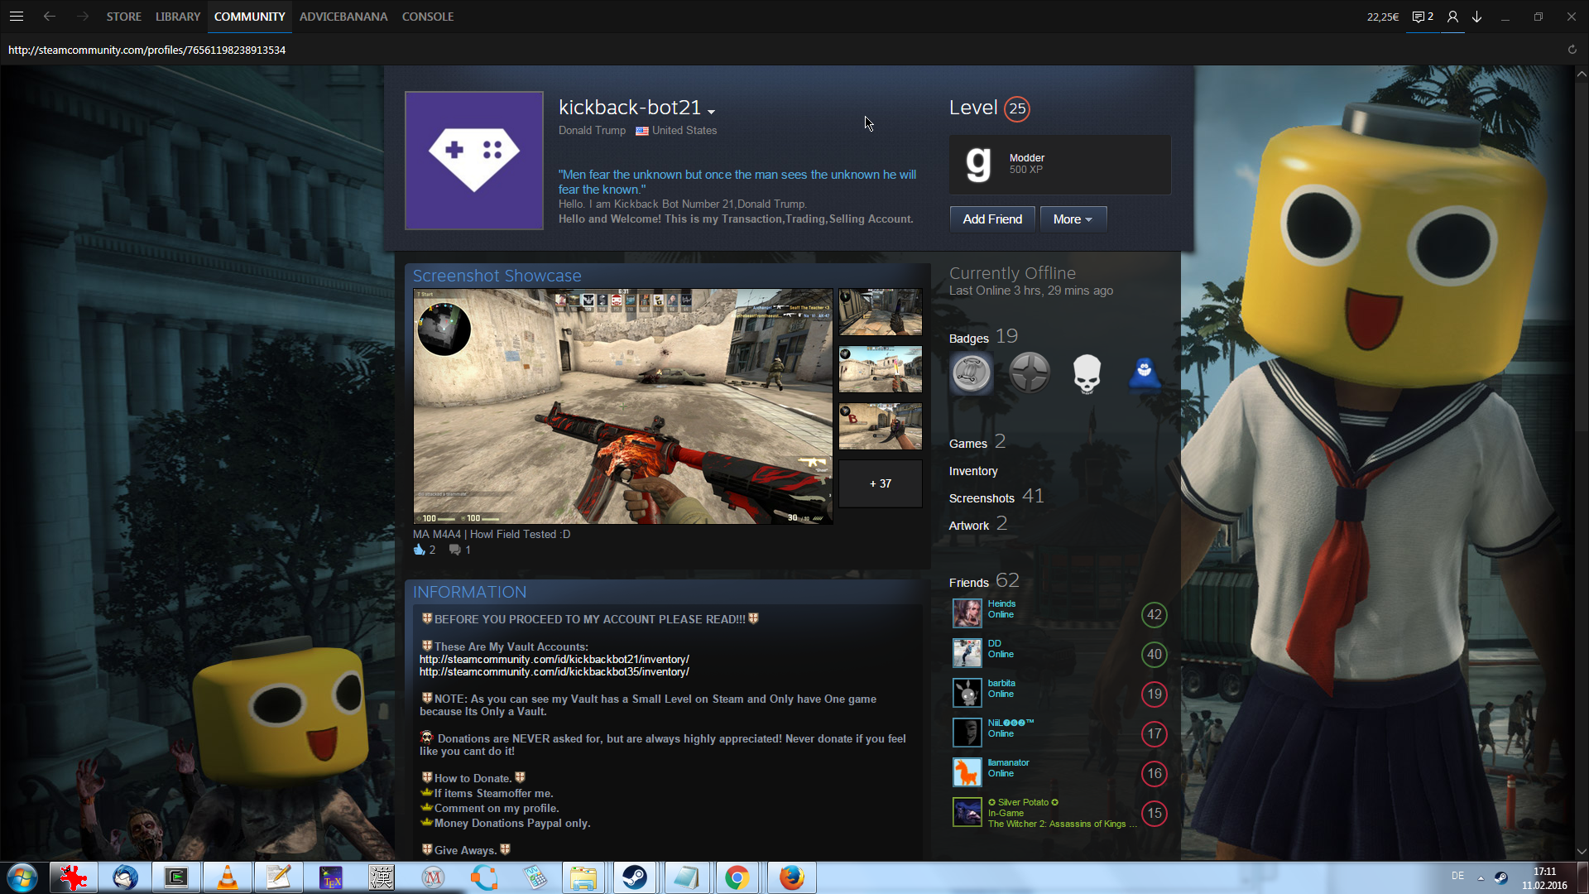Image resolution: width=1589 pixels, height=894 pixels.
Task: Click the Add Friend button
Action: click(992, 219)
